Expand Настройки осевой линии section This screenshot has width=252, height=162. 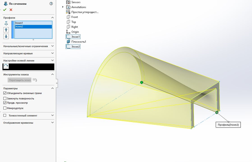pyautogui.click(x=52, y=61)
